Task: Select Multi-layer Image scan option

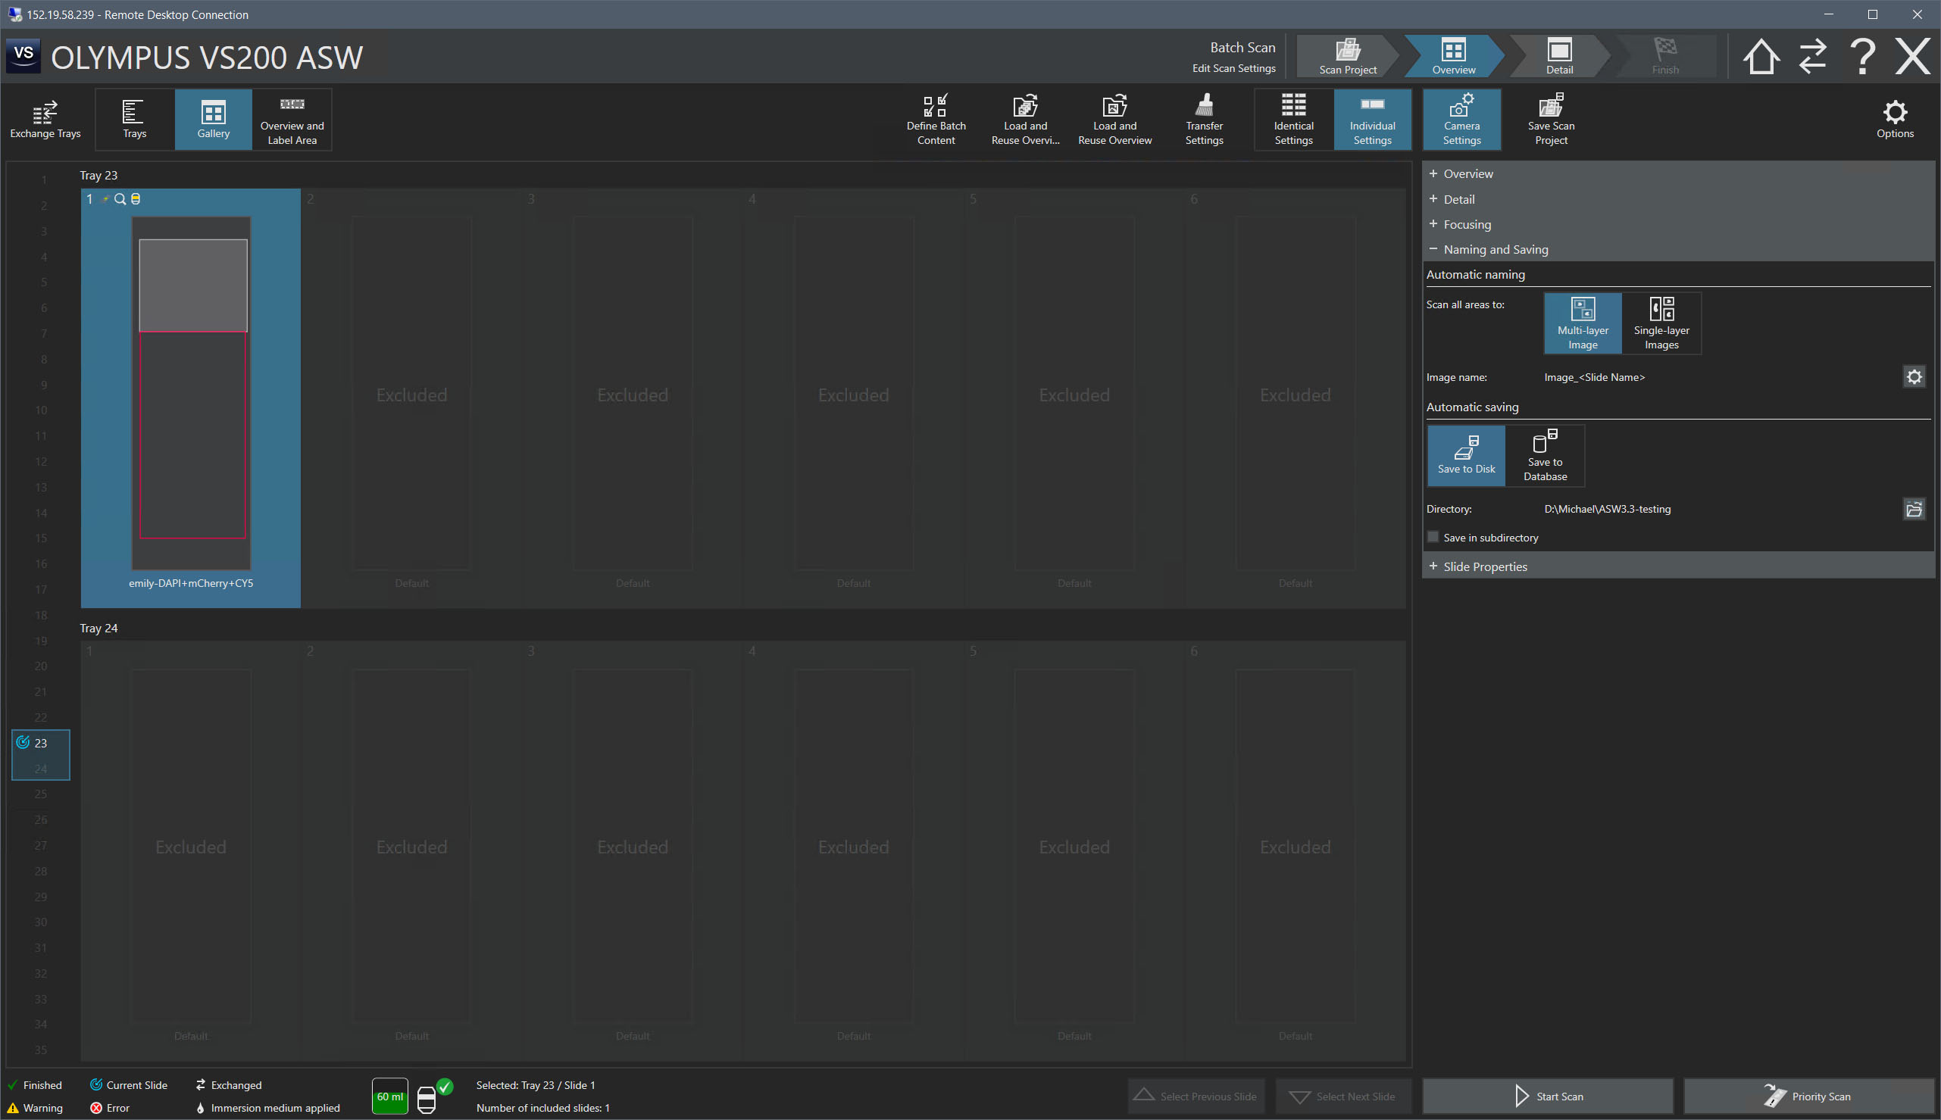Action: [1583, 323]
